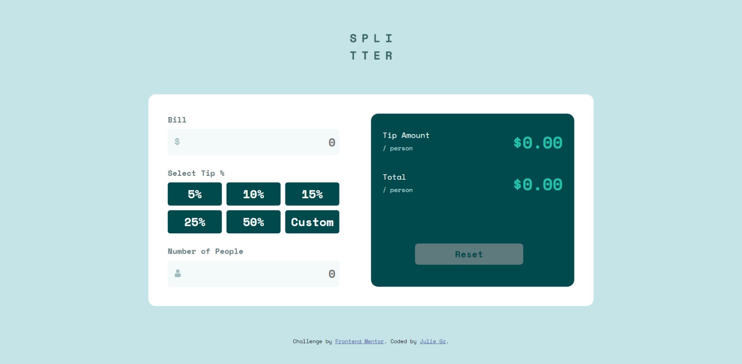The height and width of the screenshot is (364, 742).
Task: Click the Total per person $0.00 value
Action: pyautogui.click(x=537, y=185)
